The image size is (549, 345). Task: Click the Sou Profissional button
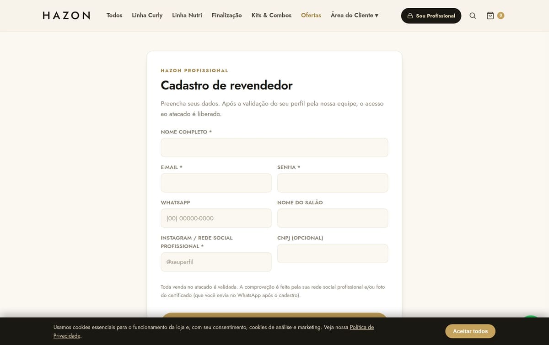click(431, 16)
